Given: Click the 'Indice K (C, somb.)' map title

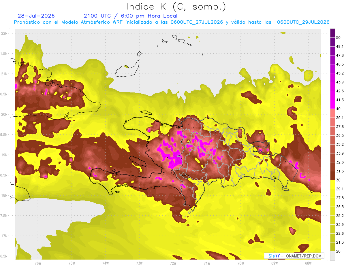Looking at the screenshot, I should tap(176, 7).
